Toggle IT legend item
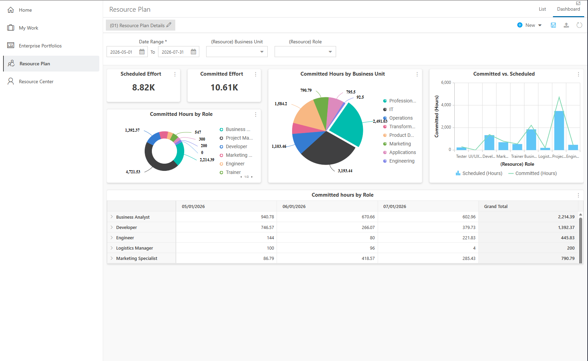 (388, 109)
